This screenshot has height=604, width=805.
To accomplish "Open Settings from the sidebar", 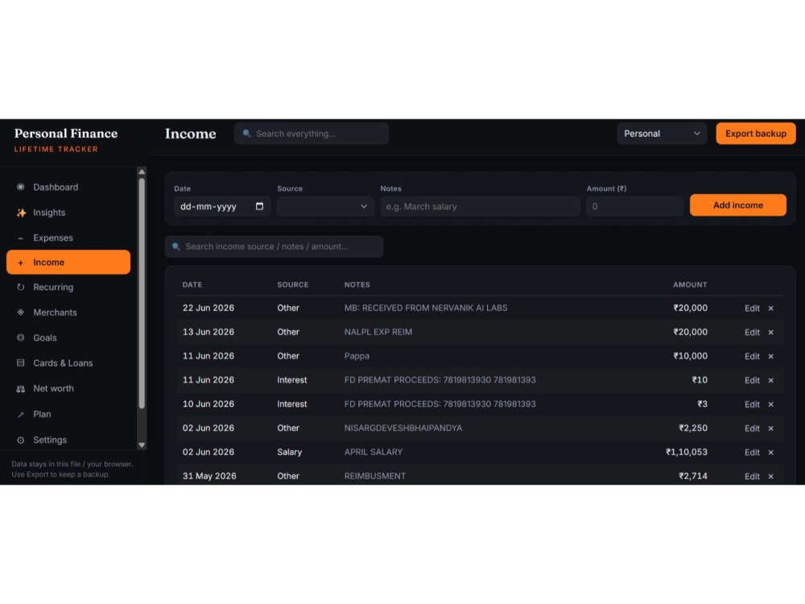I will point(68,440).
